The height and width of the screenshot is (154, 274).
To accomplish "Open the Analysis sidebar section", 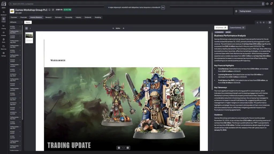I will pos(3,20).
